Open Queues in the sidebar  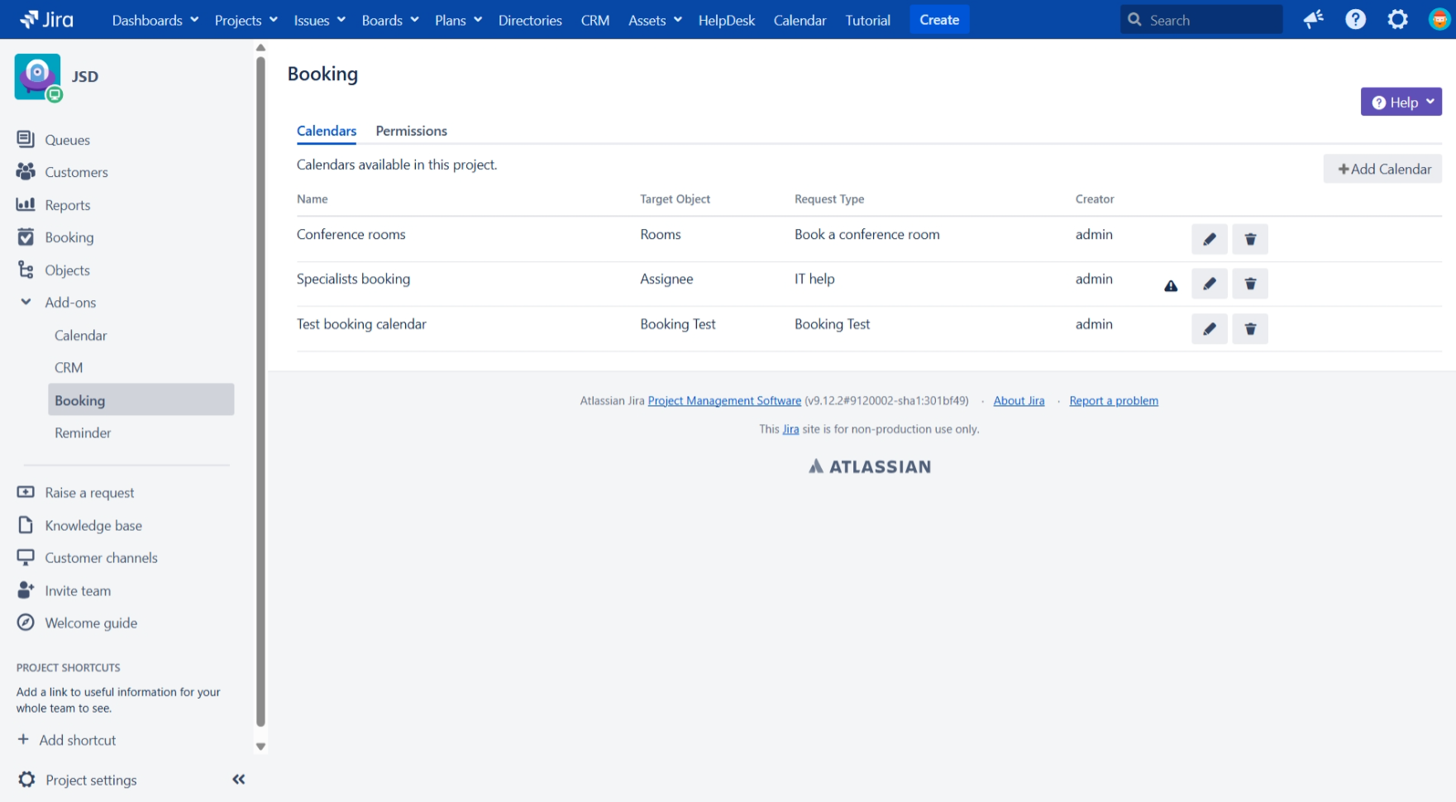point(67,140)
